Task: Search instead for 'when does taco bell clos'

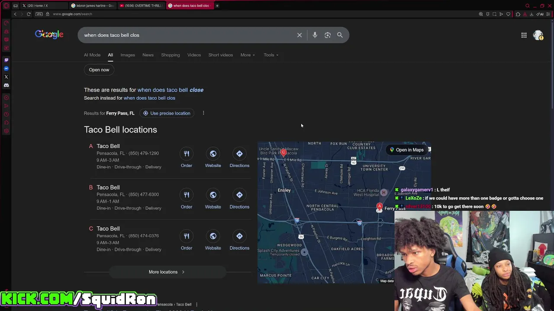Action: pos(149,98)
